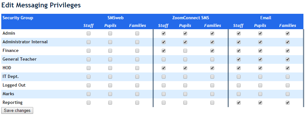
Task: Enable ZoomConnect SMS Staff for General Teacher
Action: click(x=164, y=59)
